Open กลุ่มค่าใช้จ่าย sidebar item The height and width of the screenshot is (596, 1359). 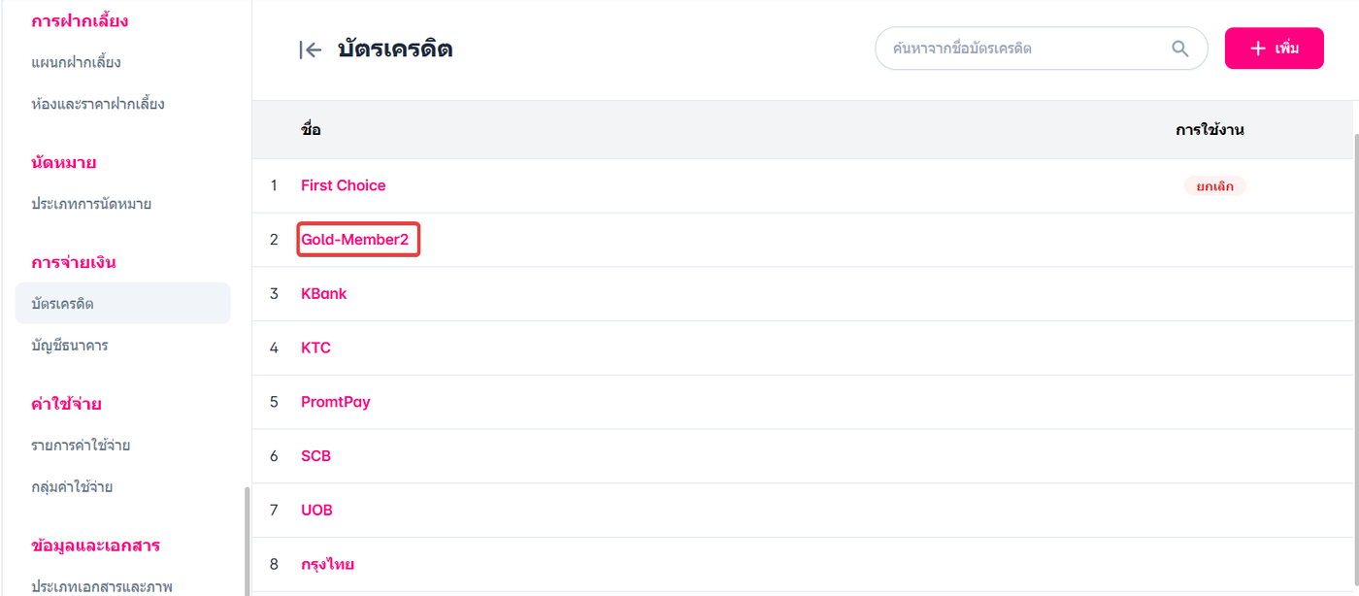click(x=71, y=487)
